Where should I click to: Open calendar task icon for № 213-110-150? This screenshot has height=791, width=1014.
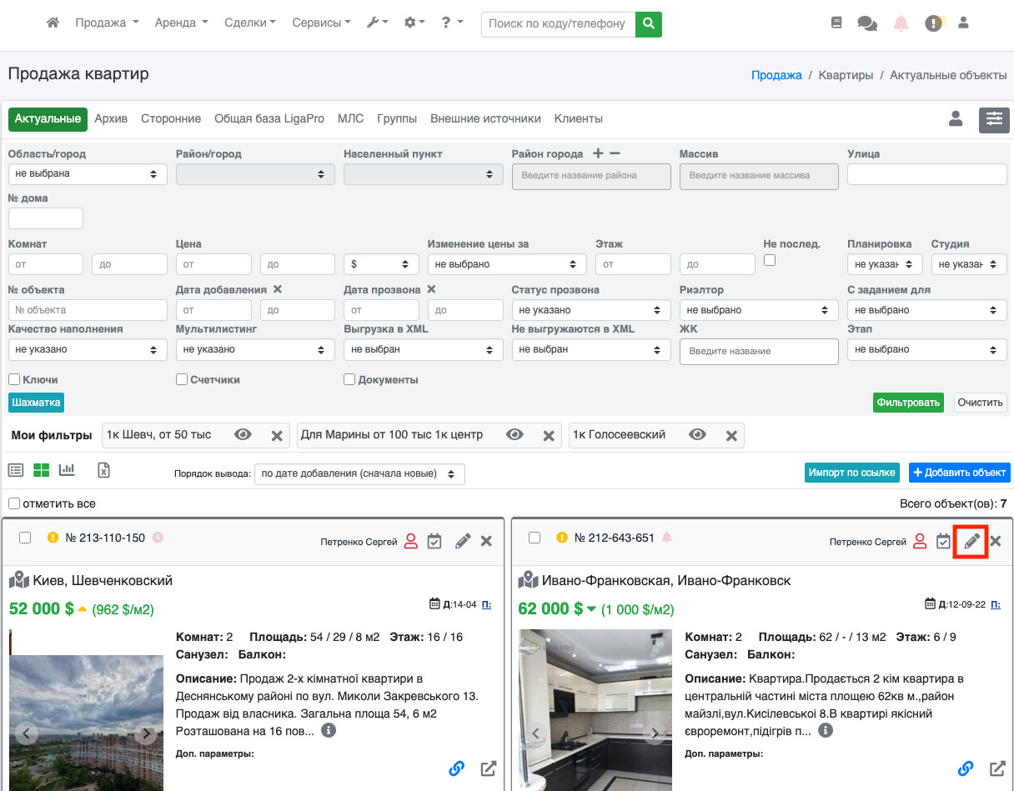pos(434,542)
